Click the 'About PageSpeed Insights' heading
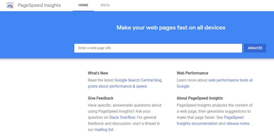Screen dimensions: 274x137 200,98
